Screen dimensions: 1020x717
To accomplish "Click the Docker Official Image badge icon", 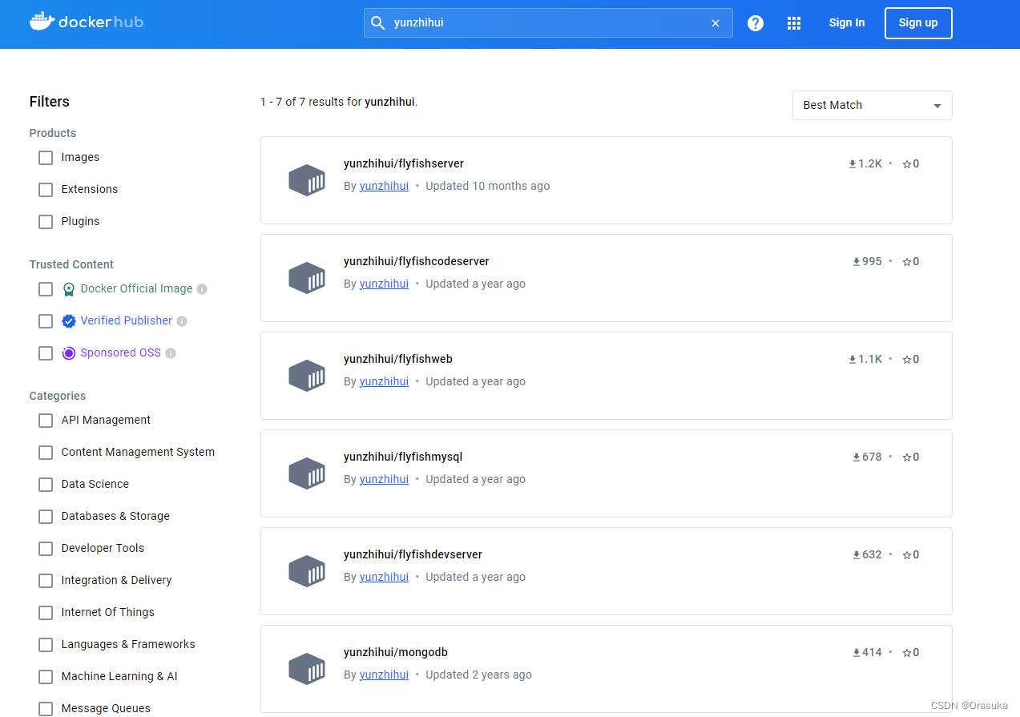I will [x=68, y=288].
